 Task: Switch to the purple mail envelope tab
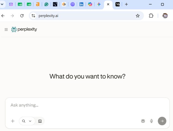(x=11, y=4)
